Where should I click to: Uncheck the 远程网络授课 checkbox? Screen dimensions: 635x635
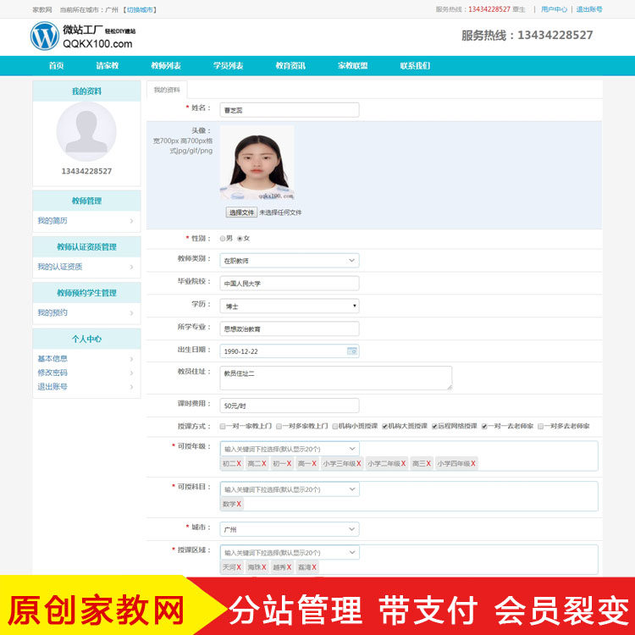tap(434, 426)
